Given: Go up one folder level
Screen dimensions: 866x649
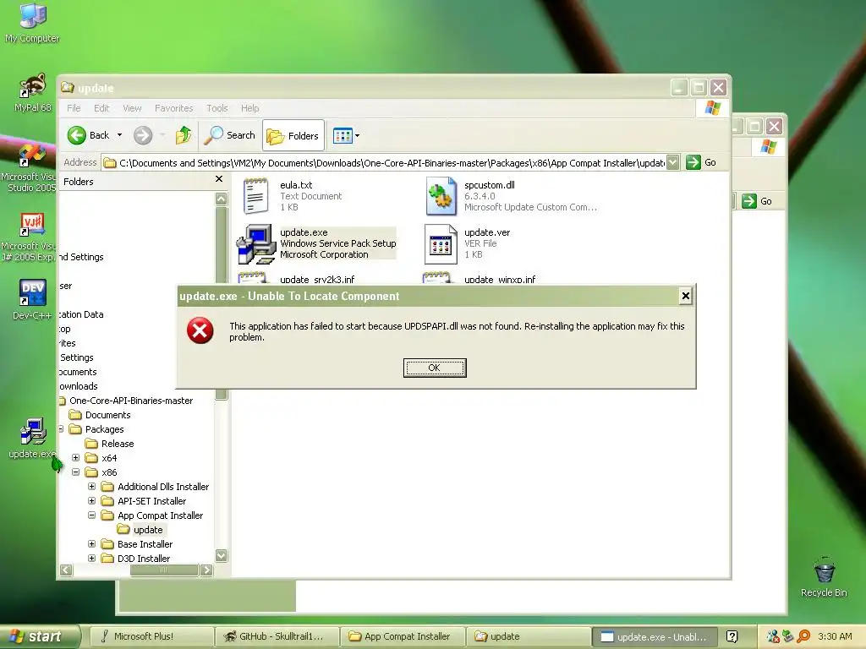Looking at the screenshot, I should click(x=184, y=135).
